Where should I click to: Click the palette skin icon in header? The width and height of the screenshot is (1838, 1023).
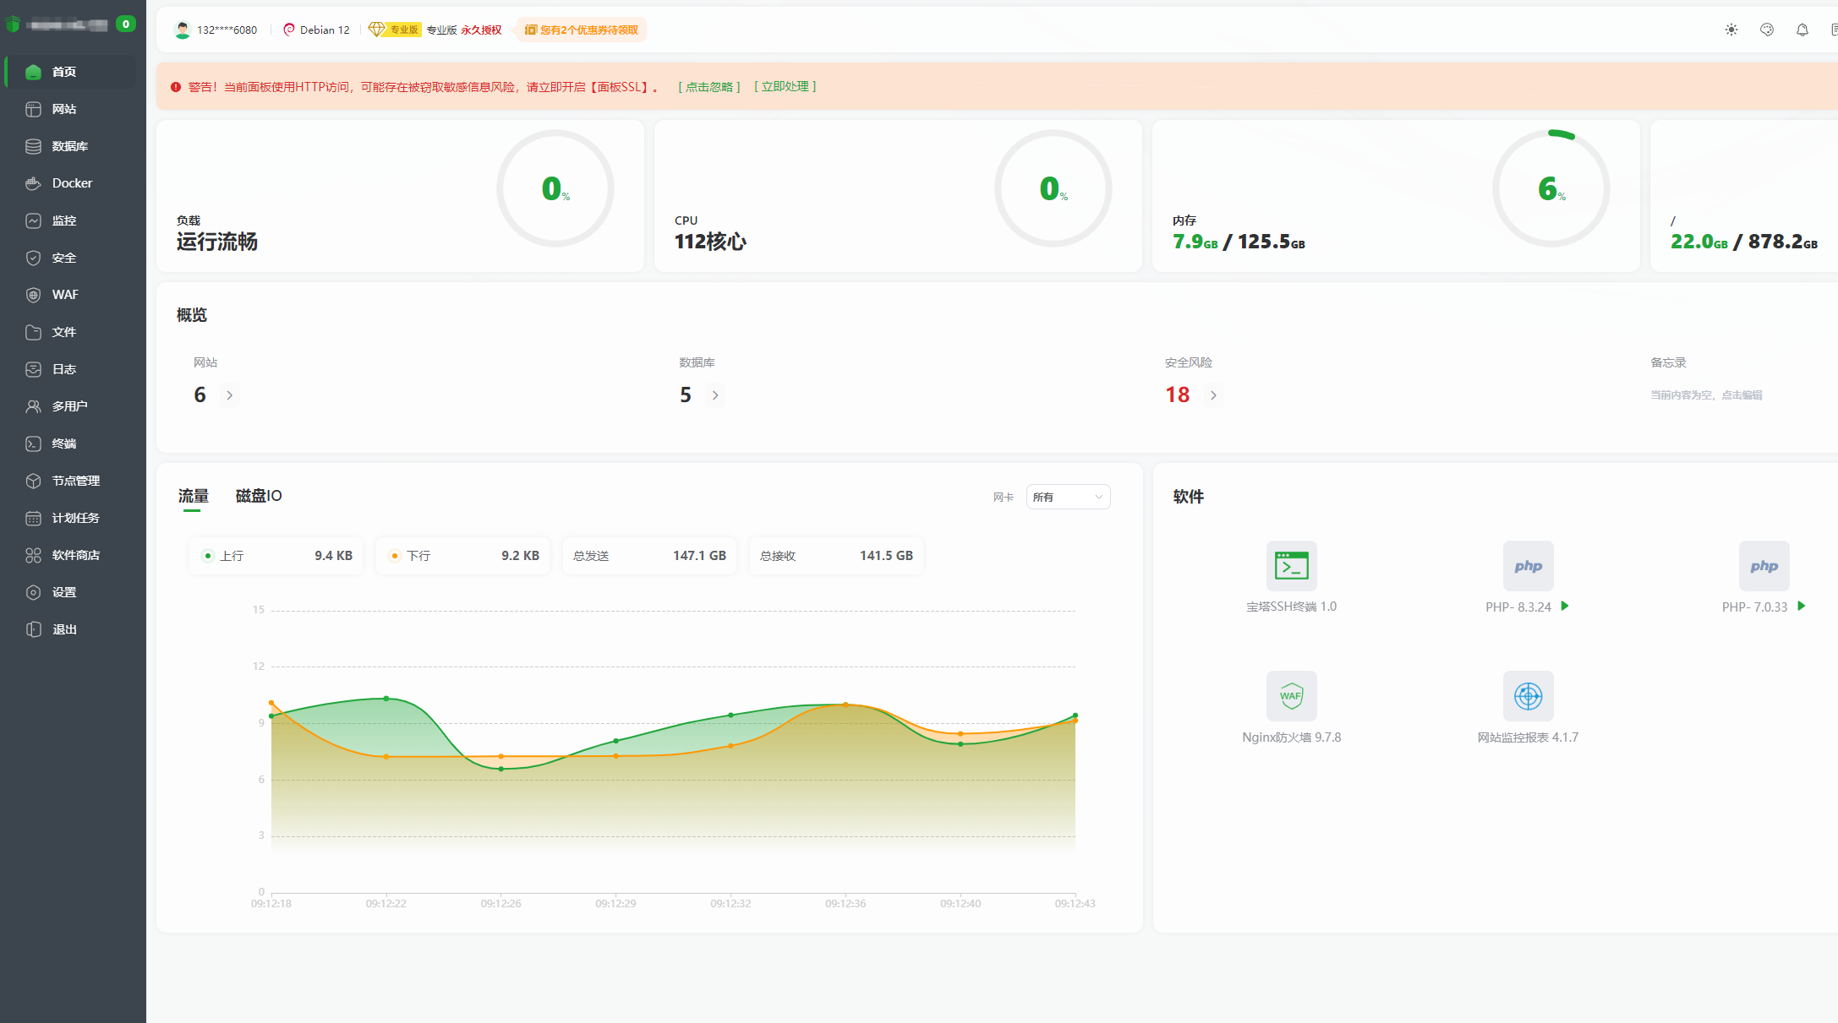pos(1767,30)
